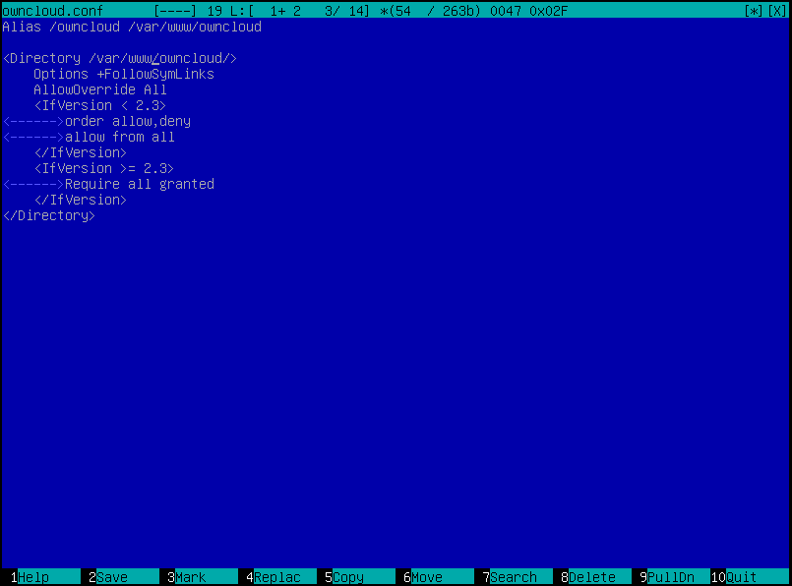Click the [*] toggle in header
Viewport: 792px width, 586px height.
coord(753,11)
